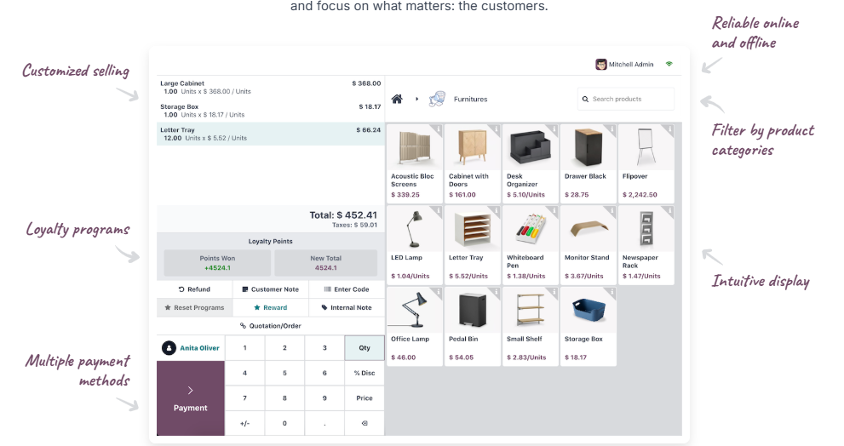Select the Letter Tray order line
Screen dimensions: 844x446
click(x=270, y=134)
